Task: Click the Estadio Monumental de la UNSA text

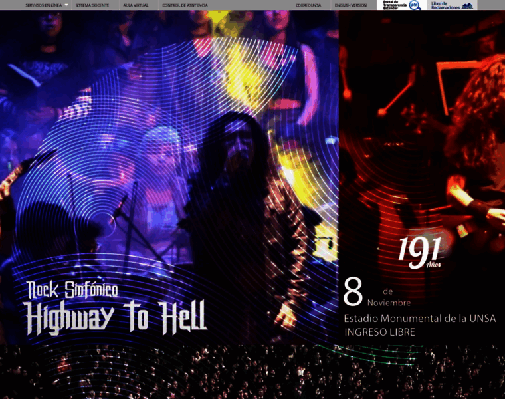Action: point(420,319)
